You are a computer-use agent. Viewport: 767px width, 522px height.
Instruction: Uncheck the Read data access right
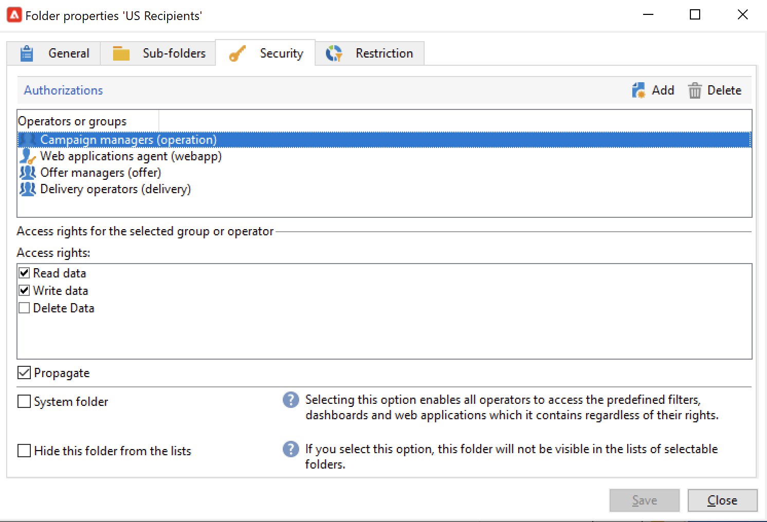click(24, 273)
